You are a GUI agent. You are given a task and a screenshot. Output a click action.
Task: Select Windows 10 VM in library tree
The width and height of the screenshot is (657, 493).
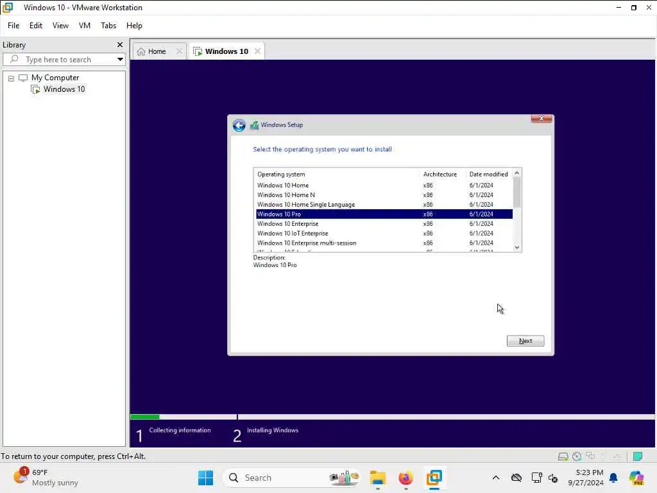coord(64,89)
